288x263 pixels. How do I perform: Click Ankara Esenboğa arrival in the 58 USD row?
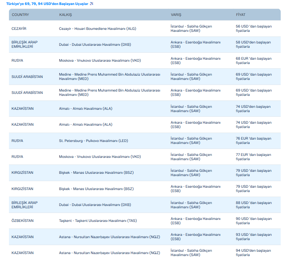coord(195,44)
